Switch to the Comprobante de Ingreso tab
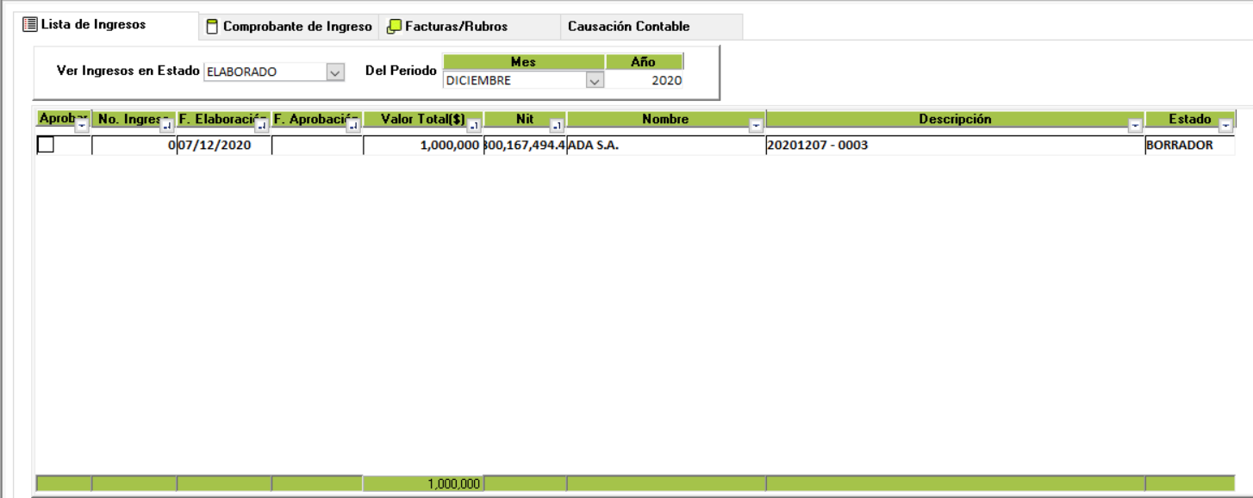Viewport: 1253px width, 498px height. [x=296, y=27]
